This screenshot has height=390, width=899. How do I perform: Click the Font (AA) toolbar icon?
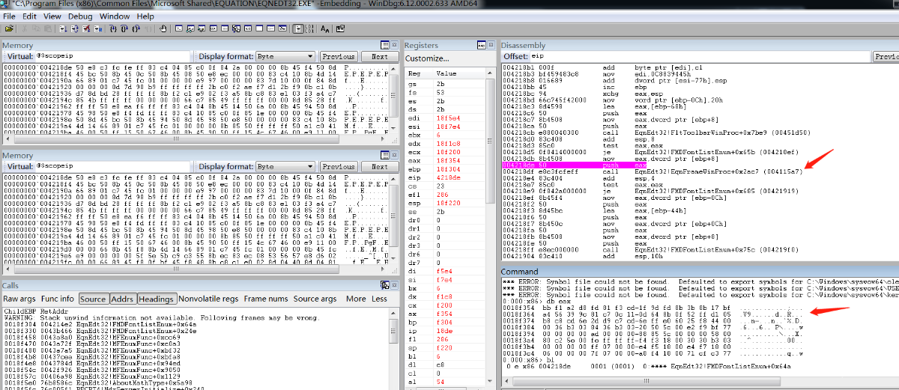point(325,28)
